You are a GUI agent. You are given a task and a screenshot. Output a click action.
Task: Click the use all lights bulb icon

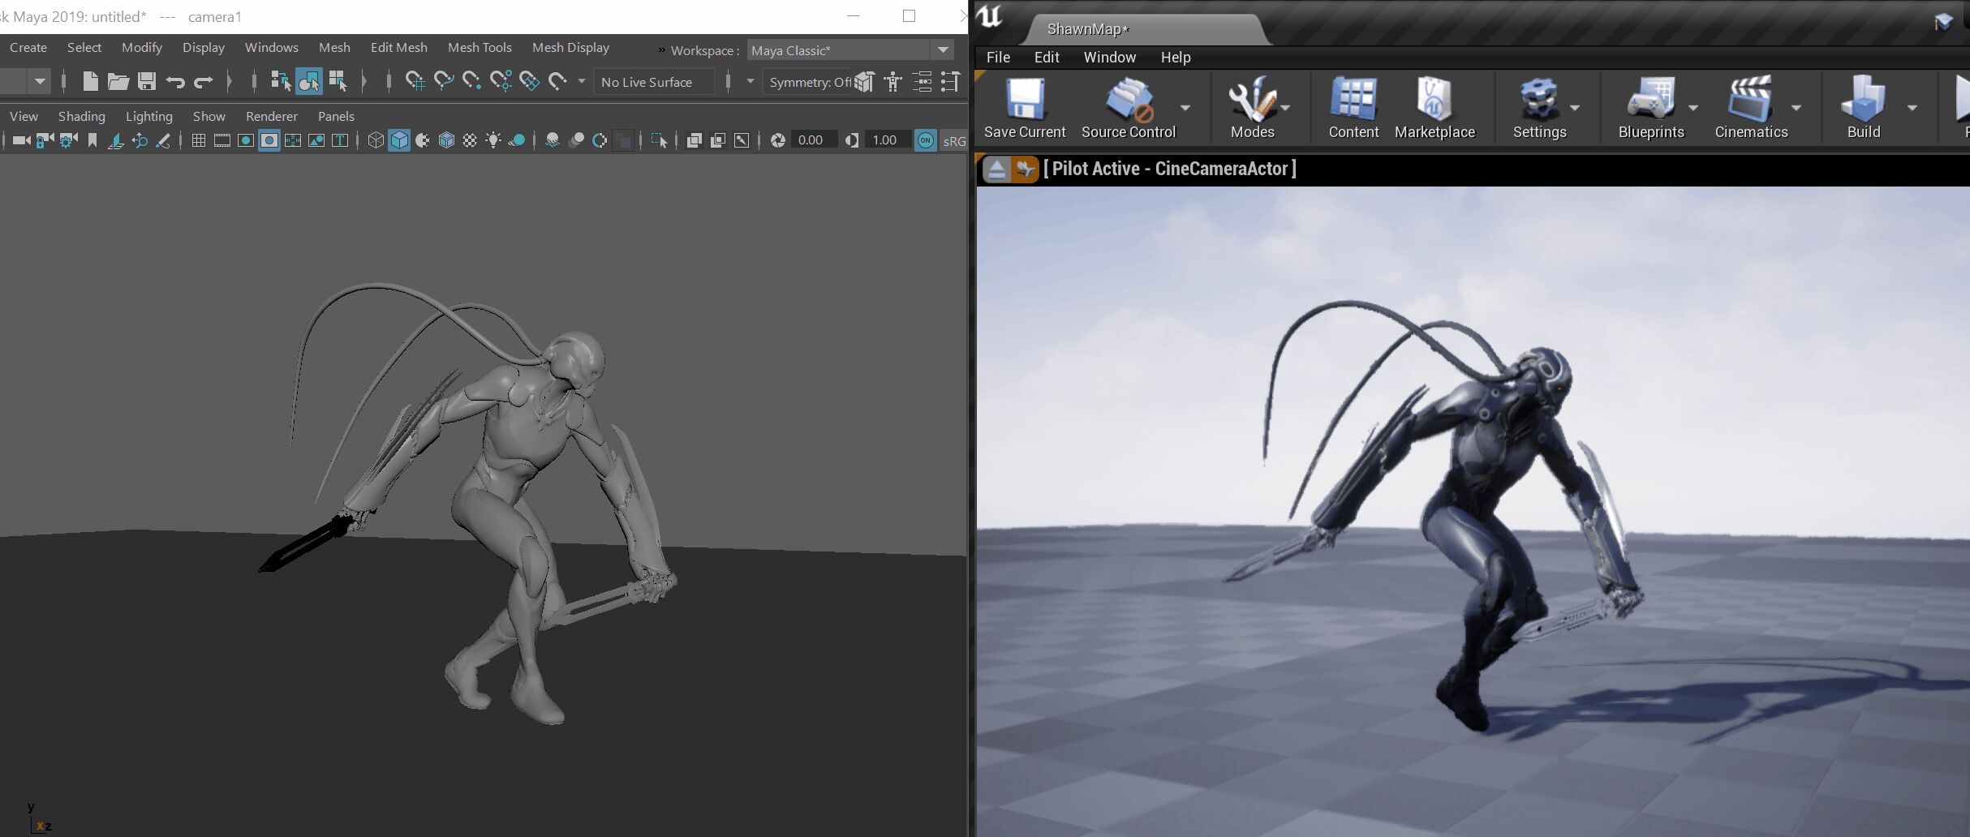click(492, 140)
